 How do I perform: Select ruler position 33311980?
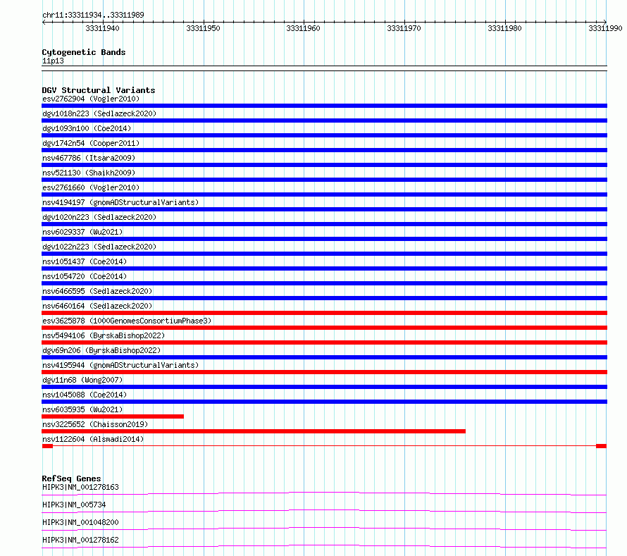pos(504,28)
